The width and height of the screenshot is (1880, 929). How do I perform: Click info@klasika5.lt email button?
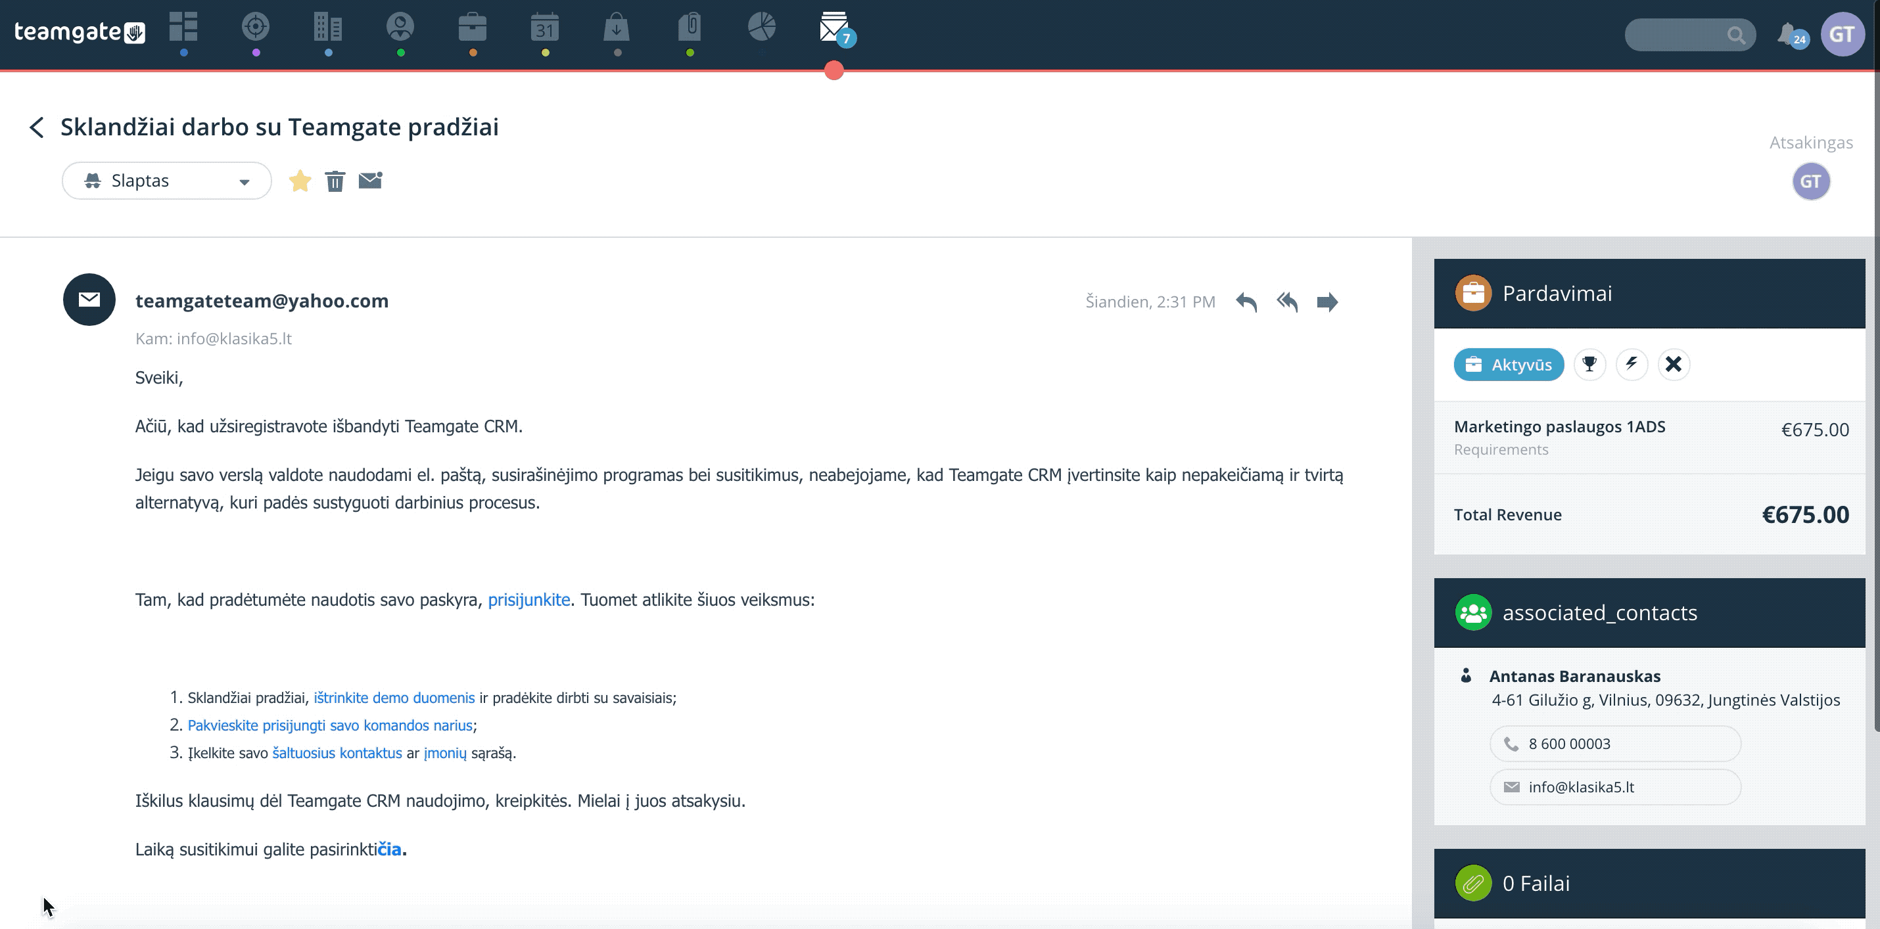point(1615,787)
